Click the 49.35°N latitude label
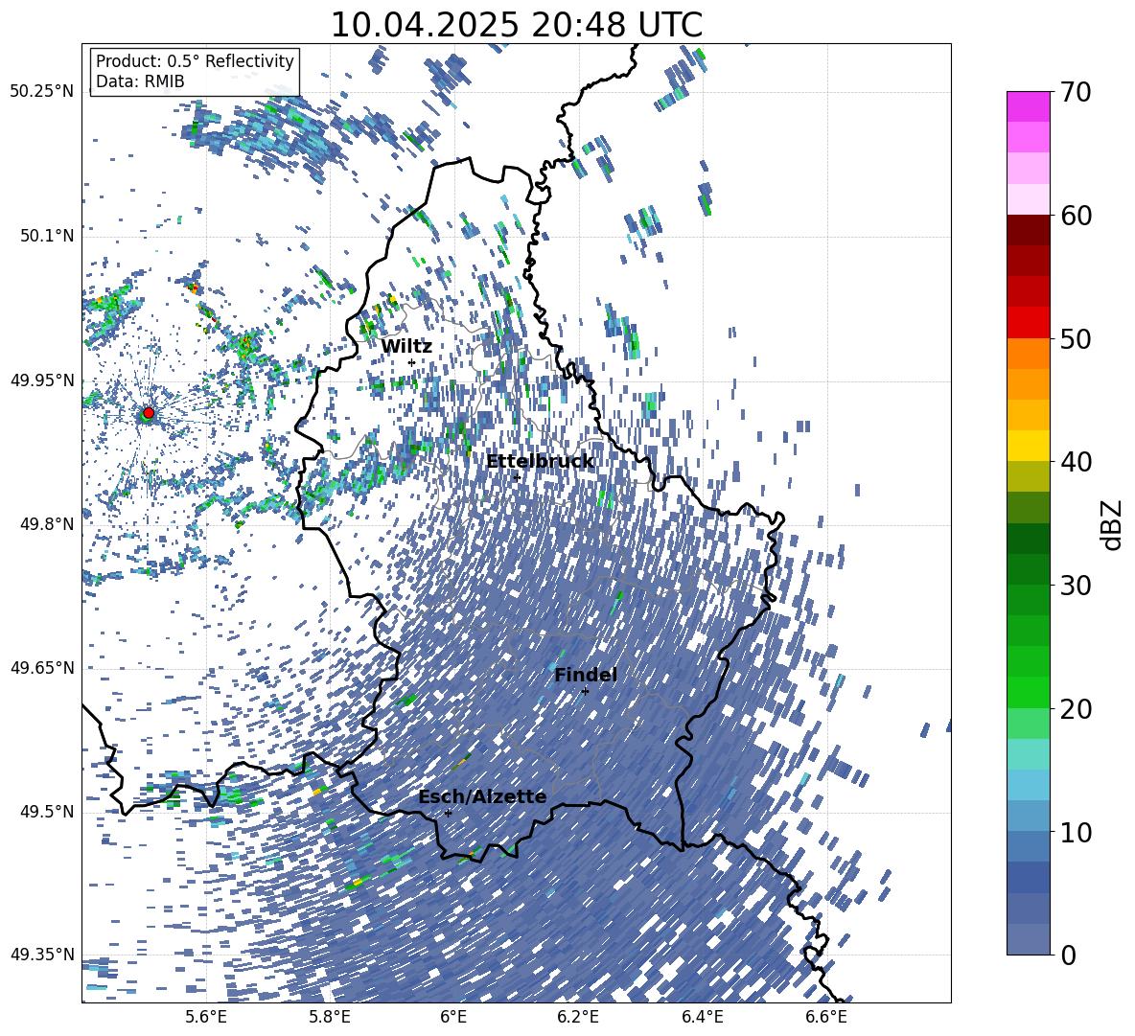 (x=42, y=955)
